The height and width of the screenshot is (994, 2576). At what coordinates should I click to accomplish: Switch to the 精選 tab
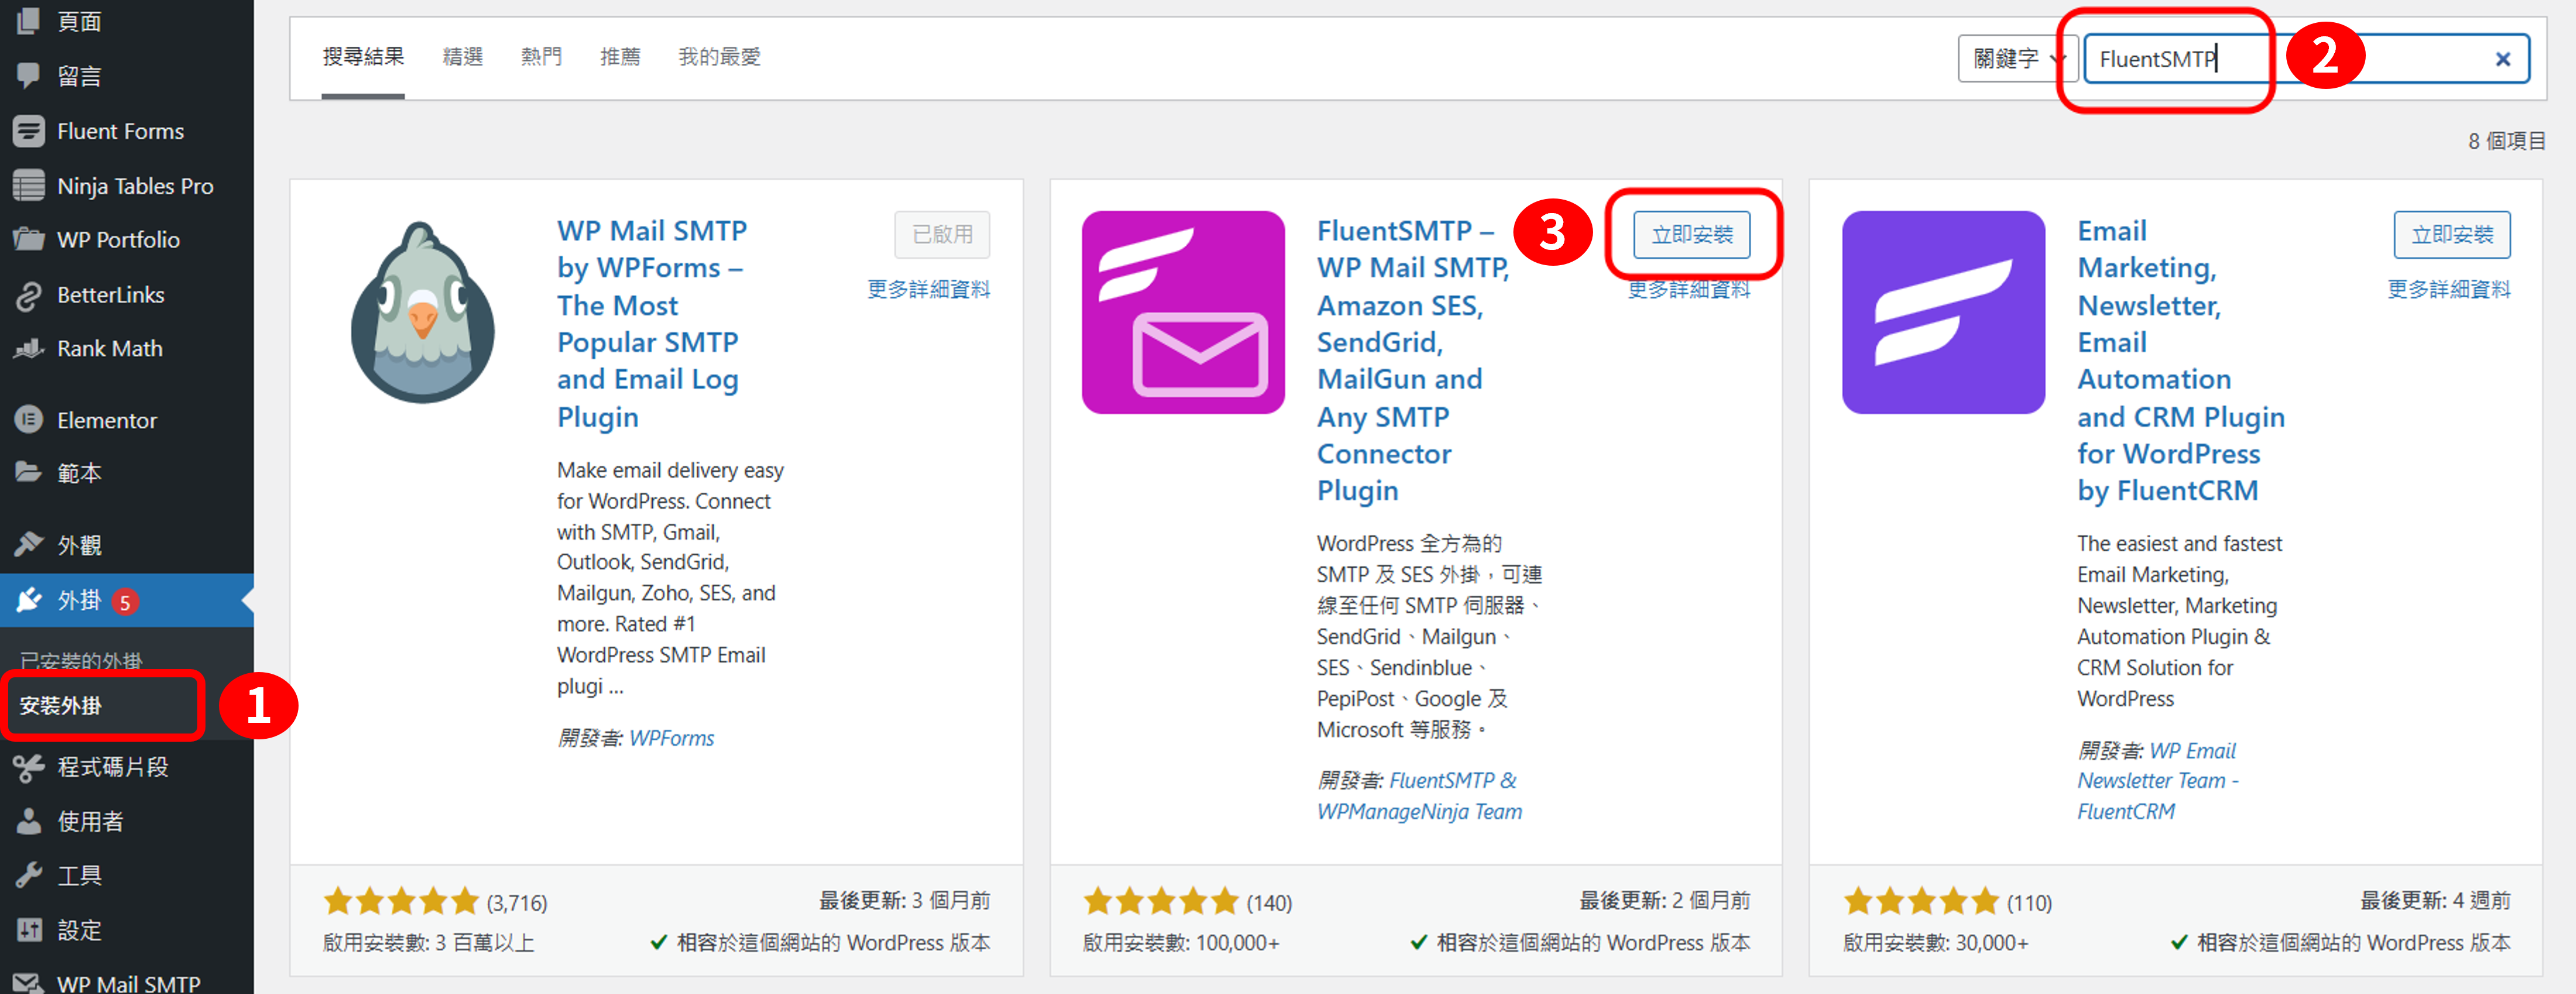(x=463, y=57)
